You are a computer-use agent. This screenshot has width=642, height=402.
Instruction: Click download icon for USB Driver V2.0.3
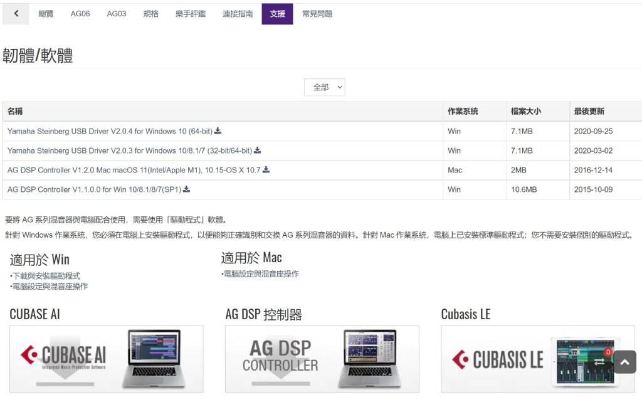click(x=257, y=151)
